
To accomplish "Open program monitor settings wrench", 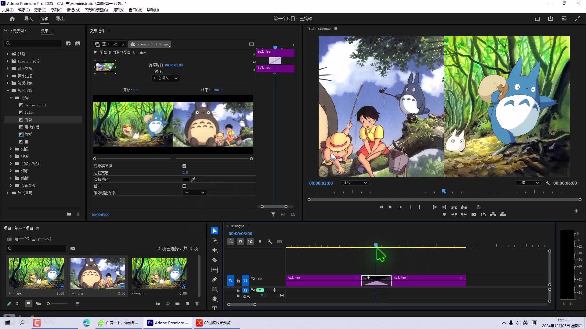I will [548, 183].
